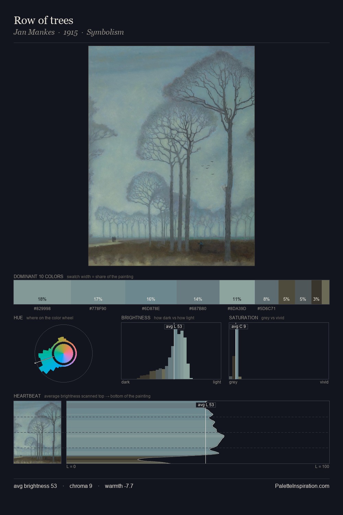Click 'average brightness scanned top → bottom' caption
This screenshot has width=343, height=515.
97,396
